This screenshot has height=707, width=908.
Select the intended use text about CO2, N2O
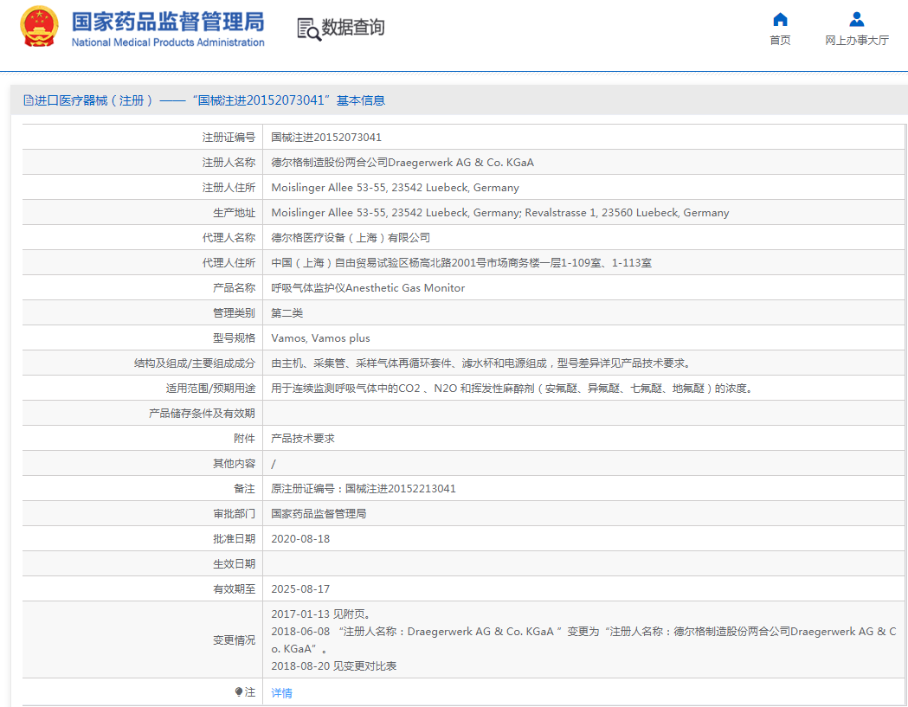[512, 388]
